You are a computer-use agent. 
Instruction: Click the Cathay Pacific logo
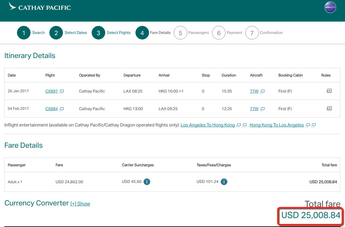pos(40,6)
